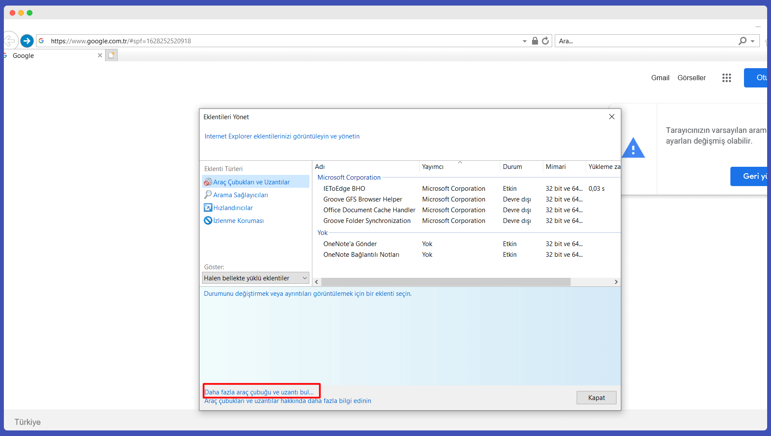
Task: Open the search provider dropdown arrow
Action: [x=753, y=41]
